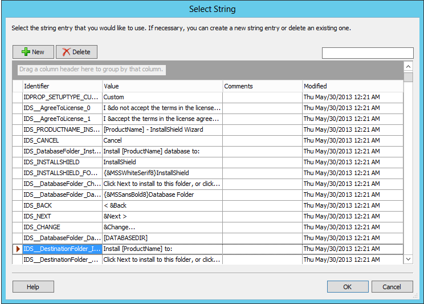Click the red X Delete icon
424x304 pixels.
click(66, 52)
